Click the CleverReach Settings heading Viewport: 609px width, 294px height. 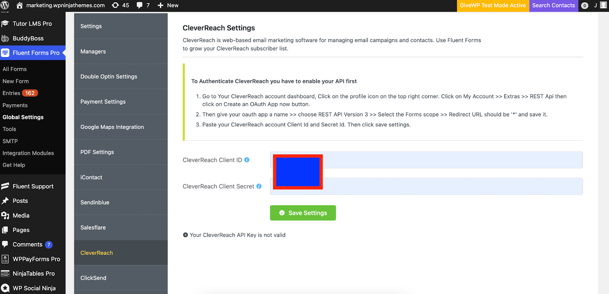tap(219, 28)
